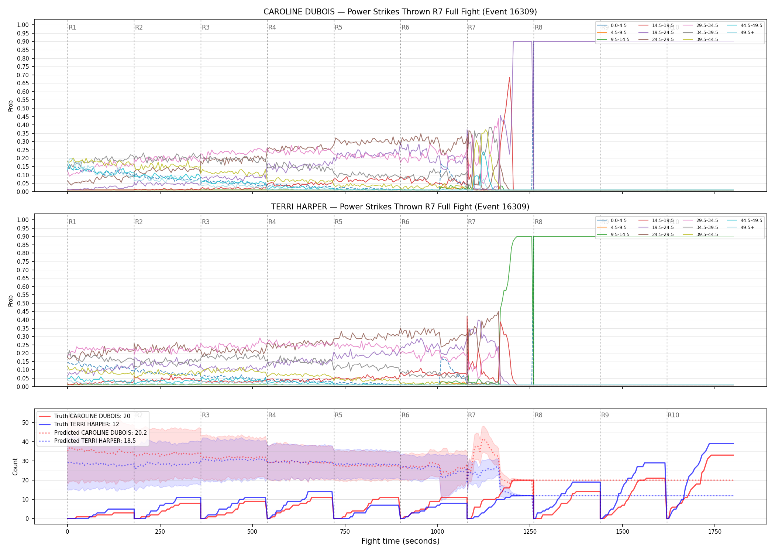775x554 pixels.
Task: Click the 19.5-24.5 legend entry in top chart
Action: (x=656, y=33)
